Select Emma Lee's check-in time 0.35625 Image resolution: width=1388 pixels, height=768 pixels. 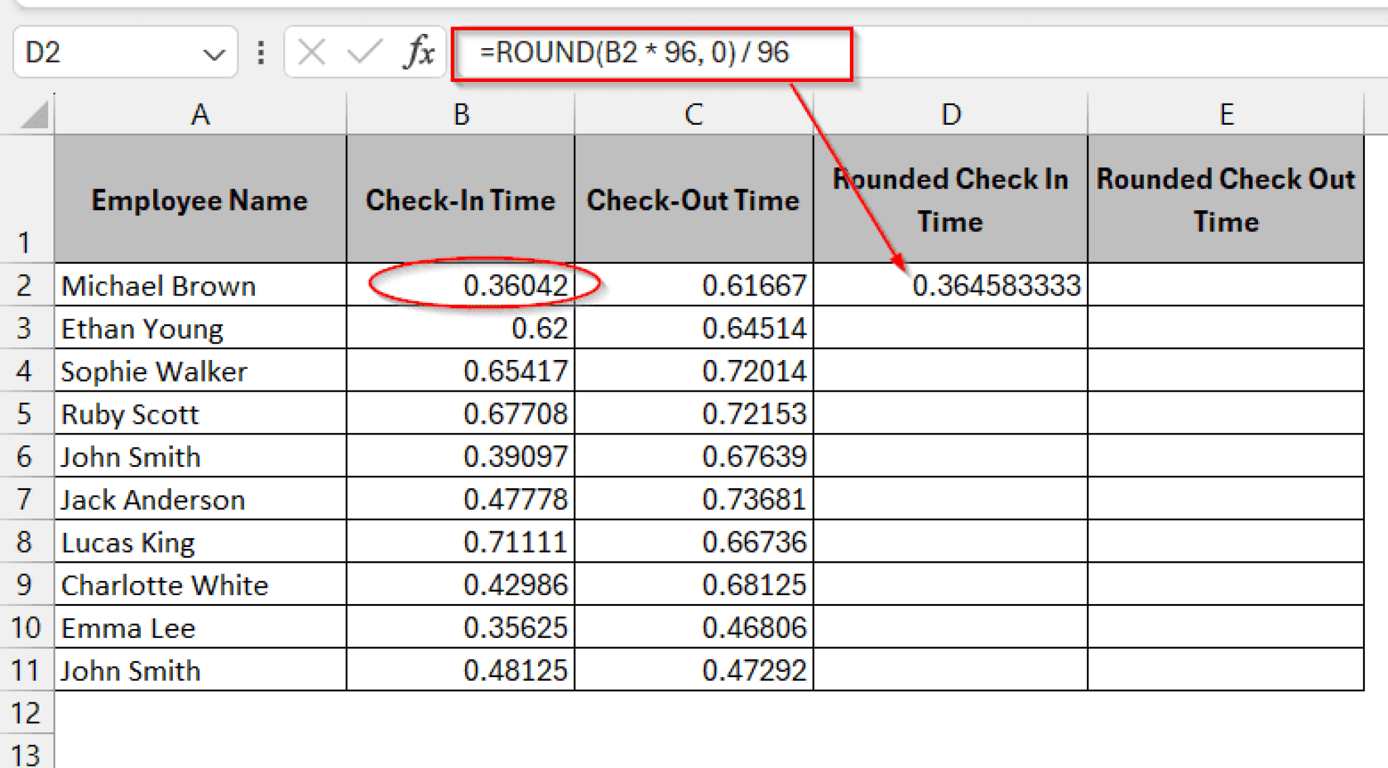tap(461, 627)
